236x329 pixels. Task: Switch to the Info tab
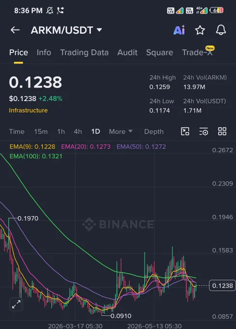click(x=44, y=52)
